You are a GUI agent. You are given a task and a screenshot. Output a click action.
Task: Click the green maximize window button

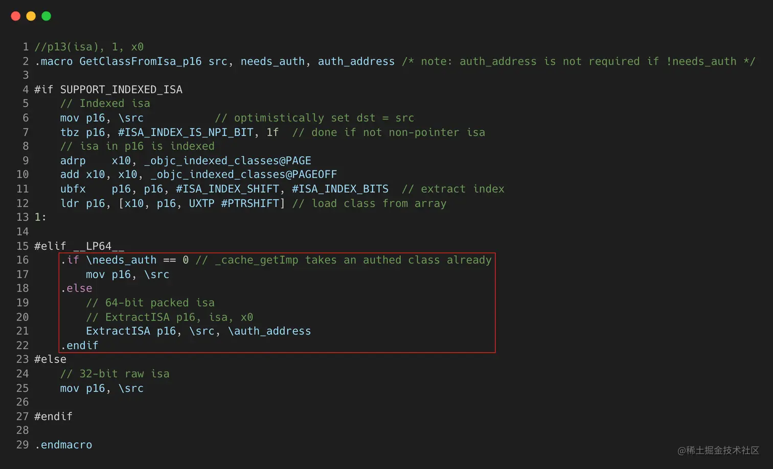pyautogui.click(x=47, y=16)
